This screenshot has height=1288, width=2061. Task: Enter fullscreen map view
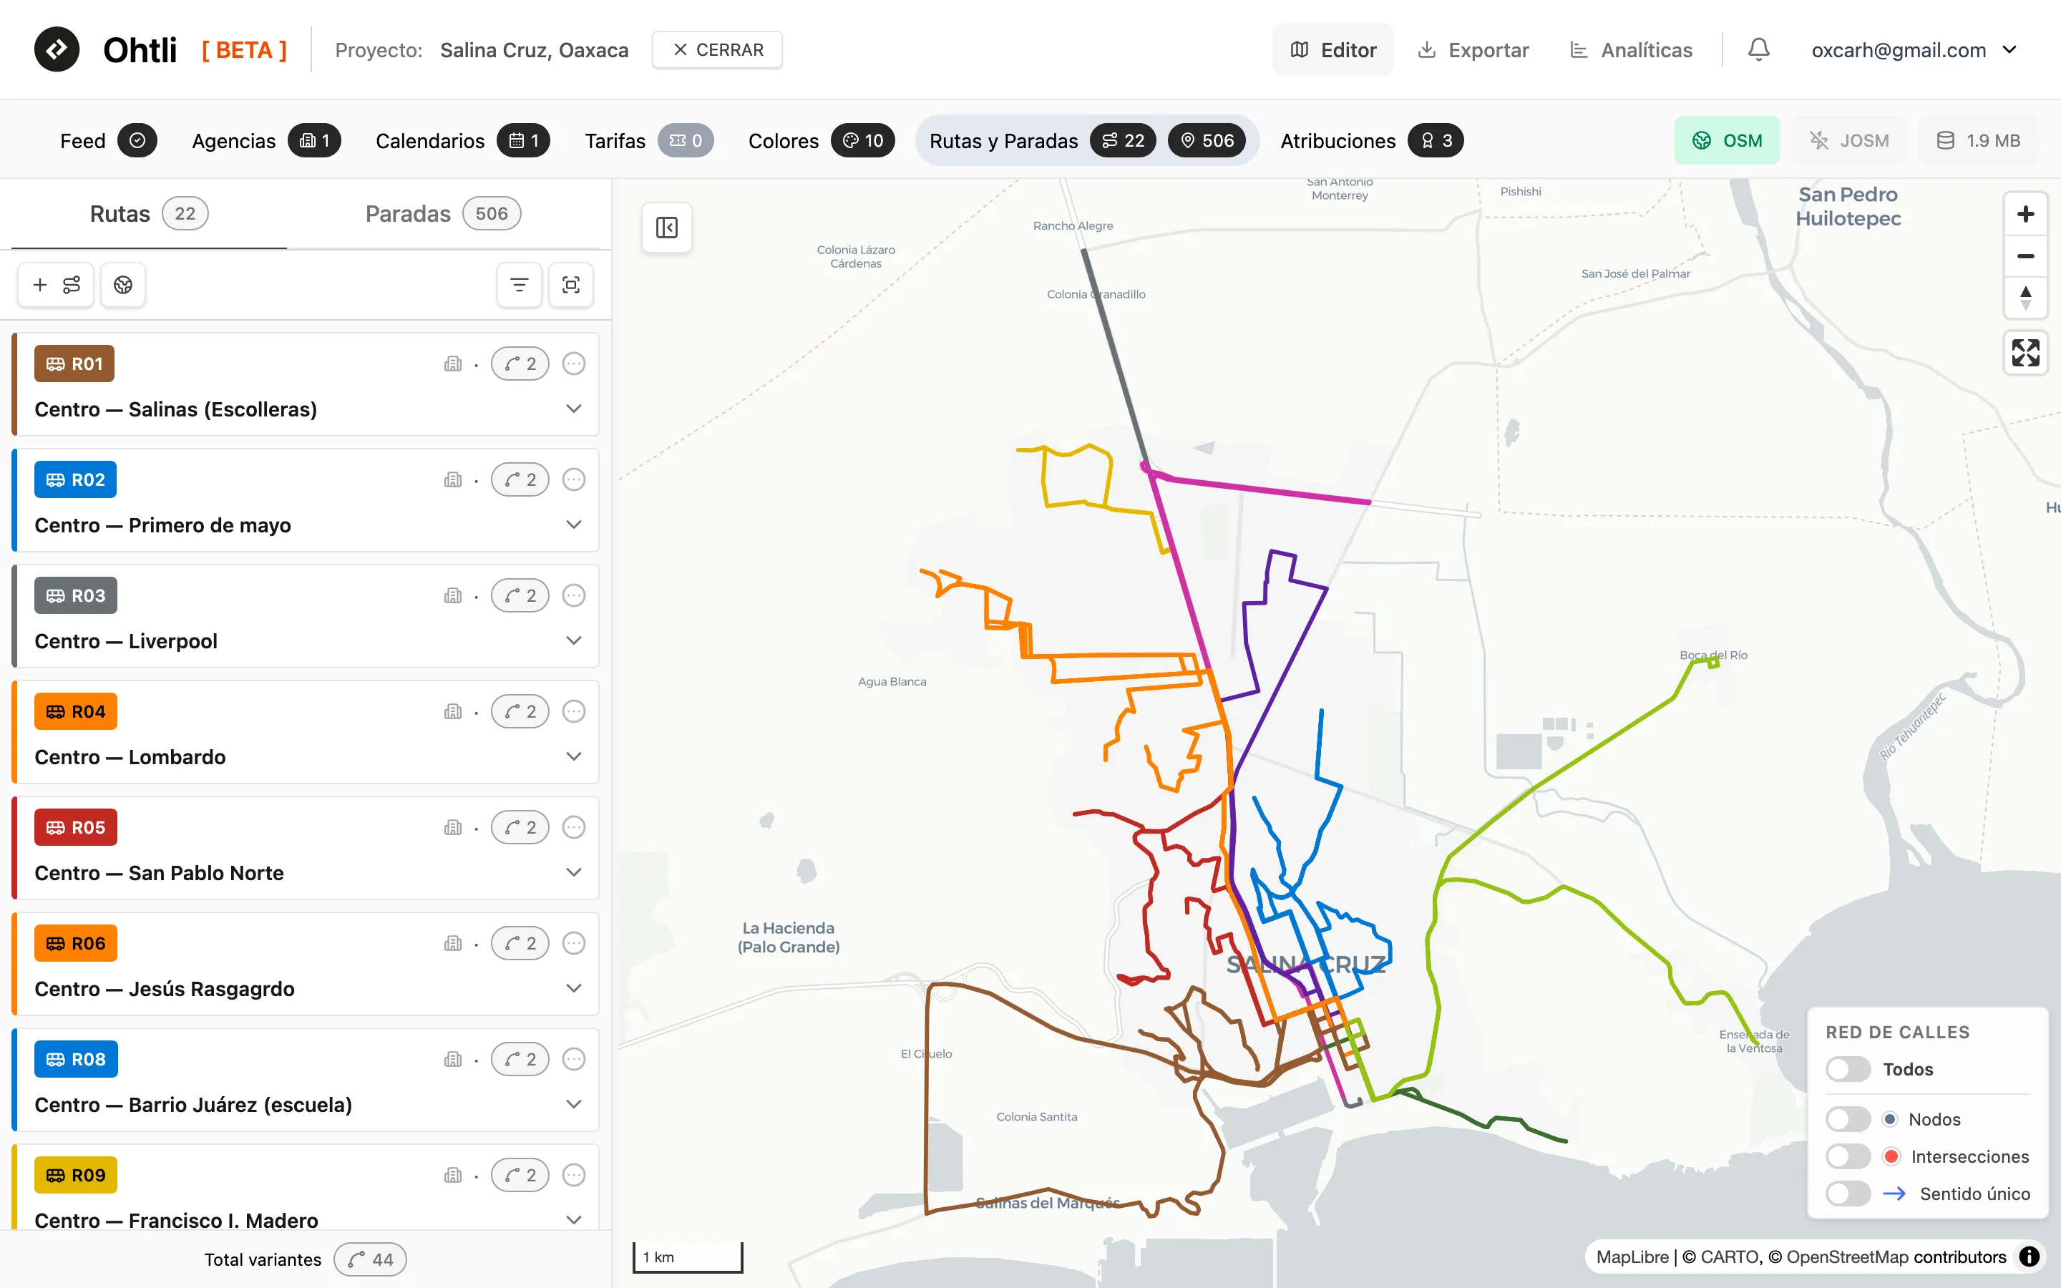2025,353
